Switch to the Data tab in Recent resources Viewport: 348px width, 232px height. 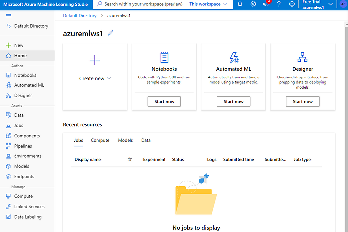[x=146, y=140]
